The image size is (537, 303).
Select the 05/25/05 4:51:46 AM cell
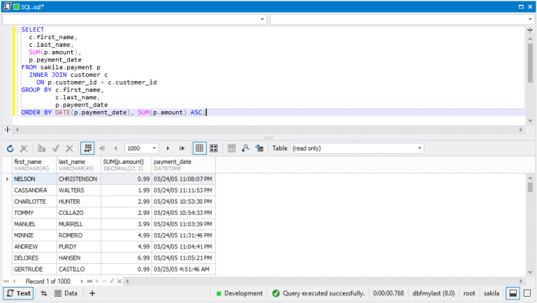(184, 269)
